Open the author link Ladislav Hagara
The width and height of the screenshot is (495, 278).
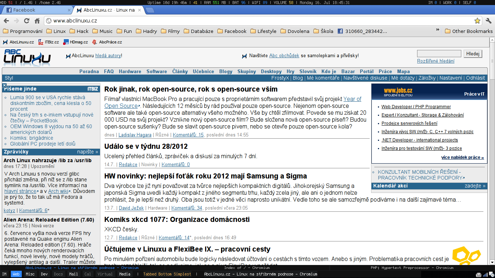(136, 135)
